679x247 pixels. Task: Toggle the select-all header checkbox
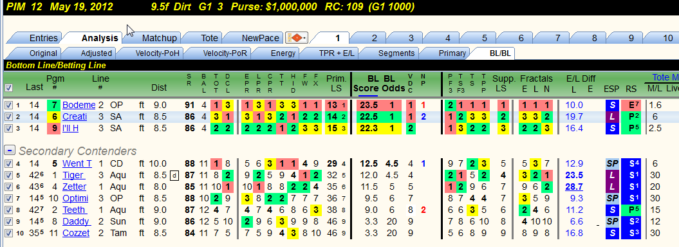click(8, 88)
